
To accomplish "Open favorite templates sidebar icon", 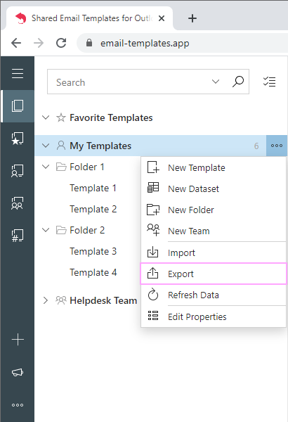I will (18, 139).
